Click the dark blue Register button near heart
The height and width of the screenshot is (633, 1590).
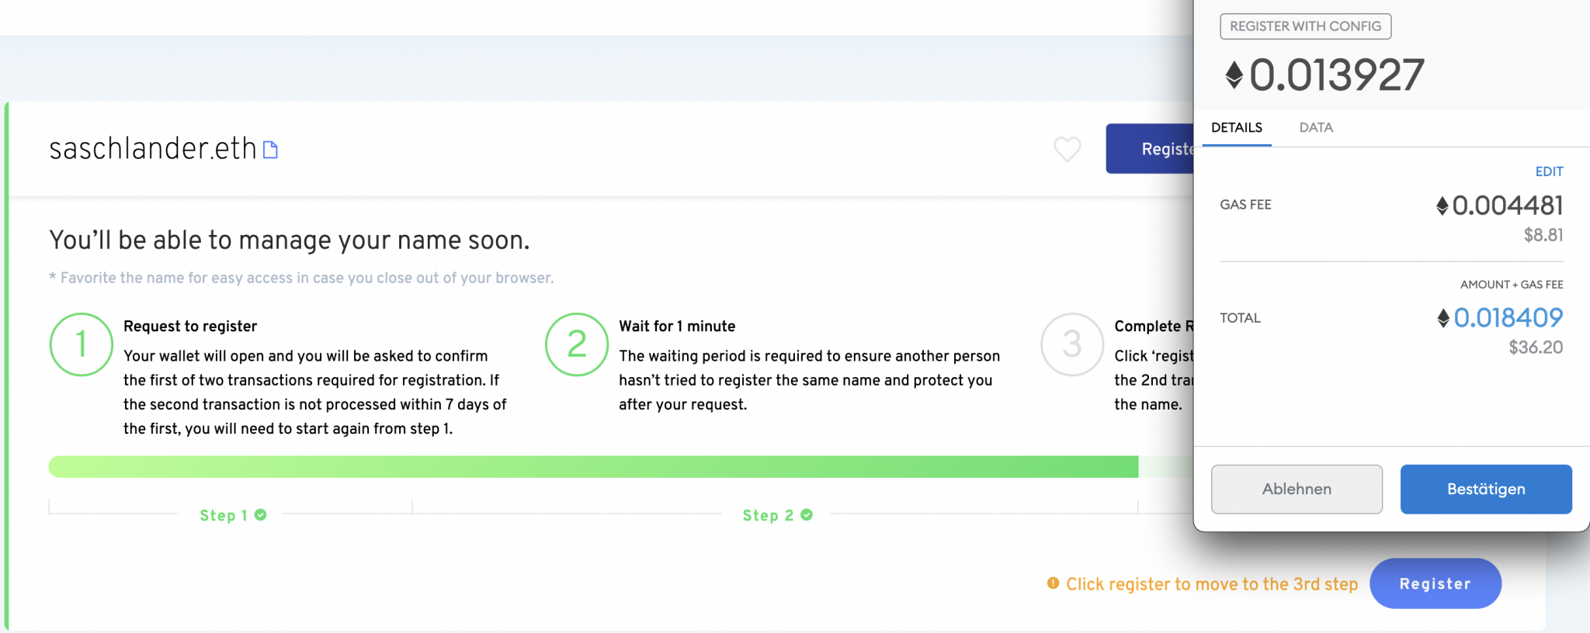click(x=1151, y=149)
